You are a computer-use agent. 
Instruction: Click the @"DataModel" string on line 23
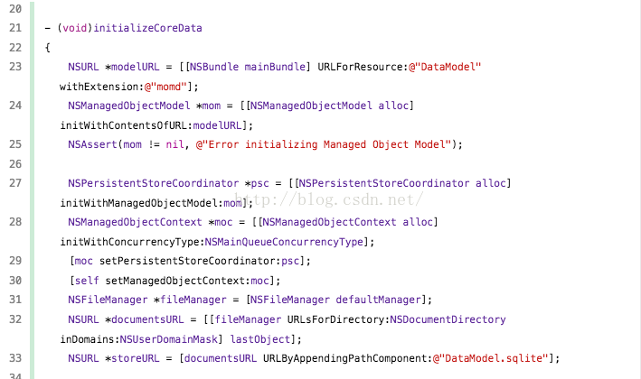click(x=445, y=67)
